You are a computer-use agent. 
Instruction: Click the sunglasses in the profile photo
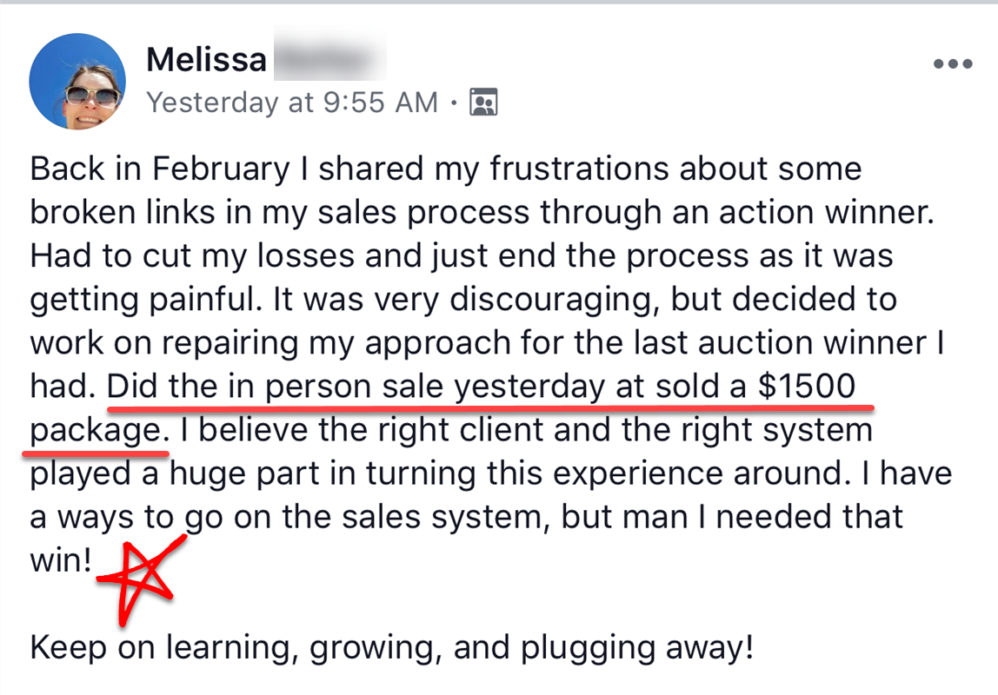click(93, 96)
